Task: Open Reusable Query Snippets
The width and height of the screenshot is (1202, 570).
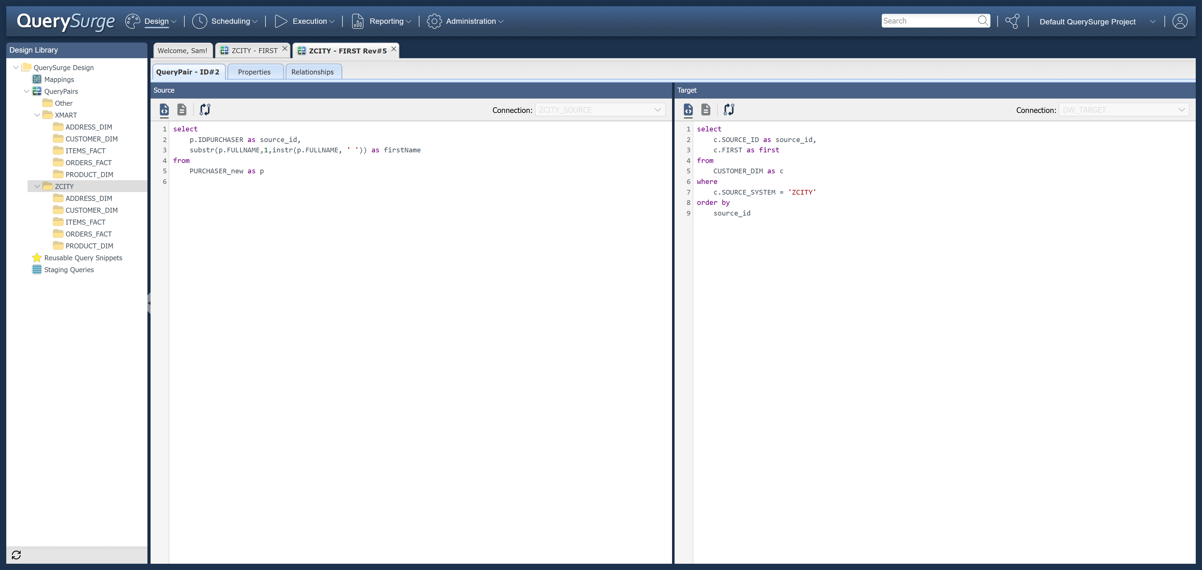Action: click(83, 258)
